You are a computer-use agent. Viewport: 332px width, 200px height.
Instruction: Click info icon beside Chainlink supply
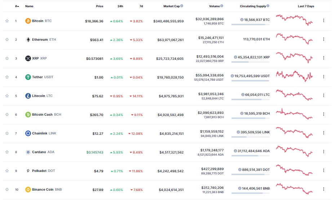coord(238,132)
